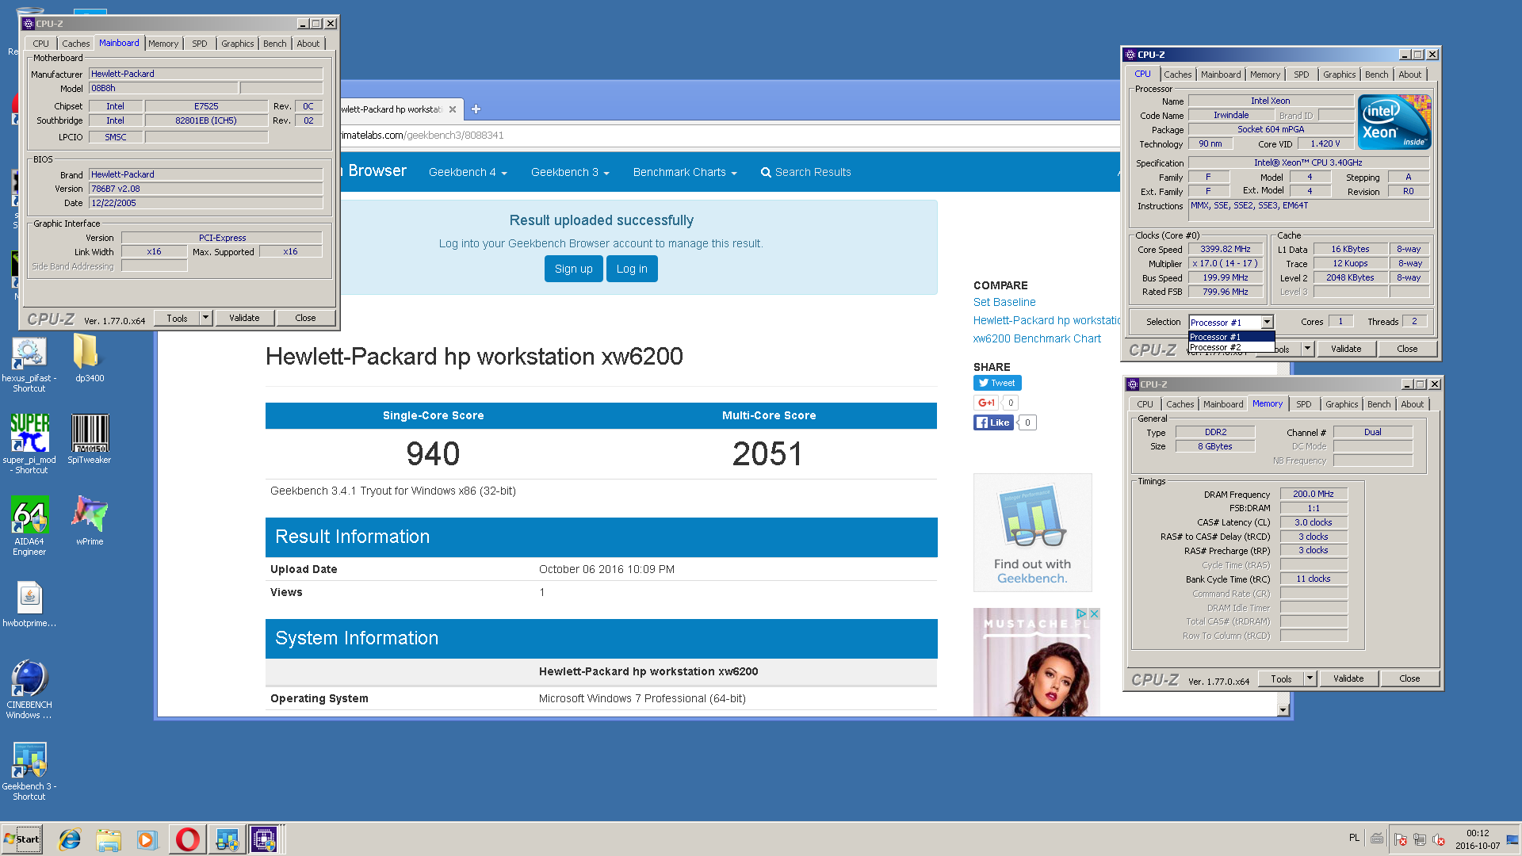The image size is (1522, 856).
Task: Open the dp3400 folder on desktop
Action: [90, 358]
